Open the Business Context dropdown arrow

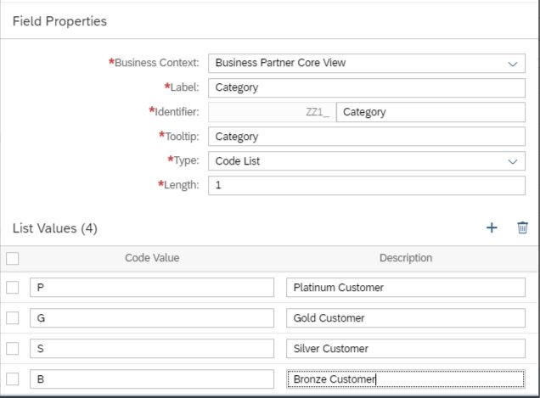[x=513, y=64]
